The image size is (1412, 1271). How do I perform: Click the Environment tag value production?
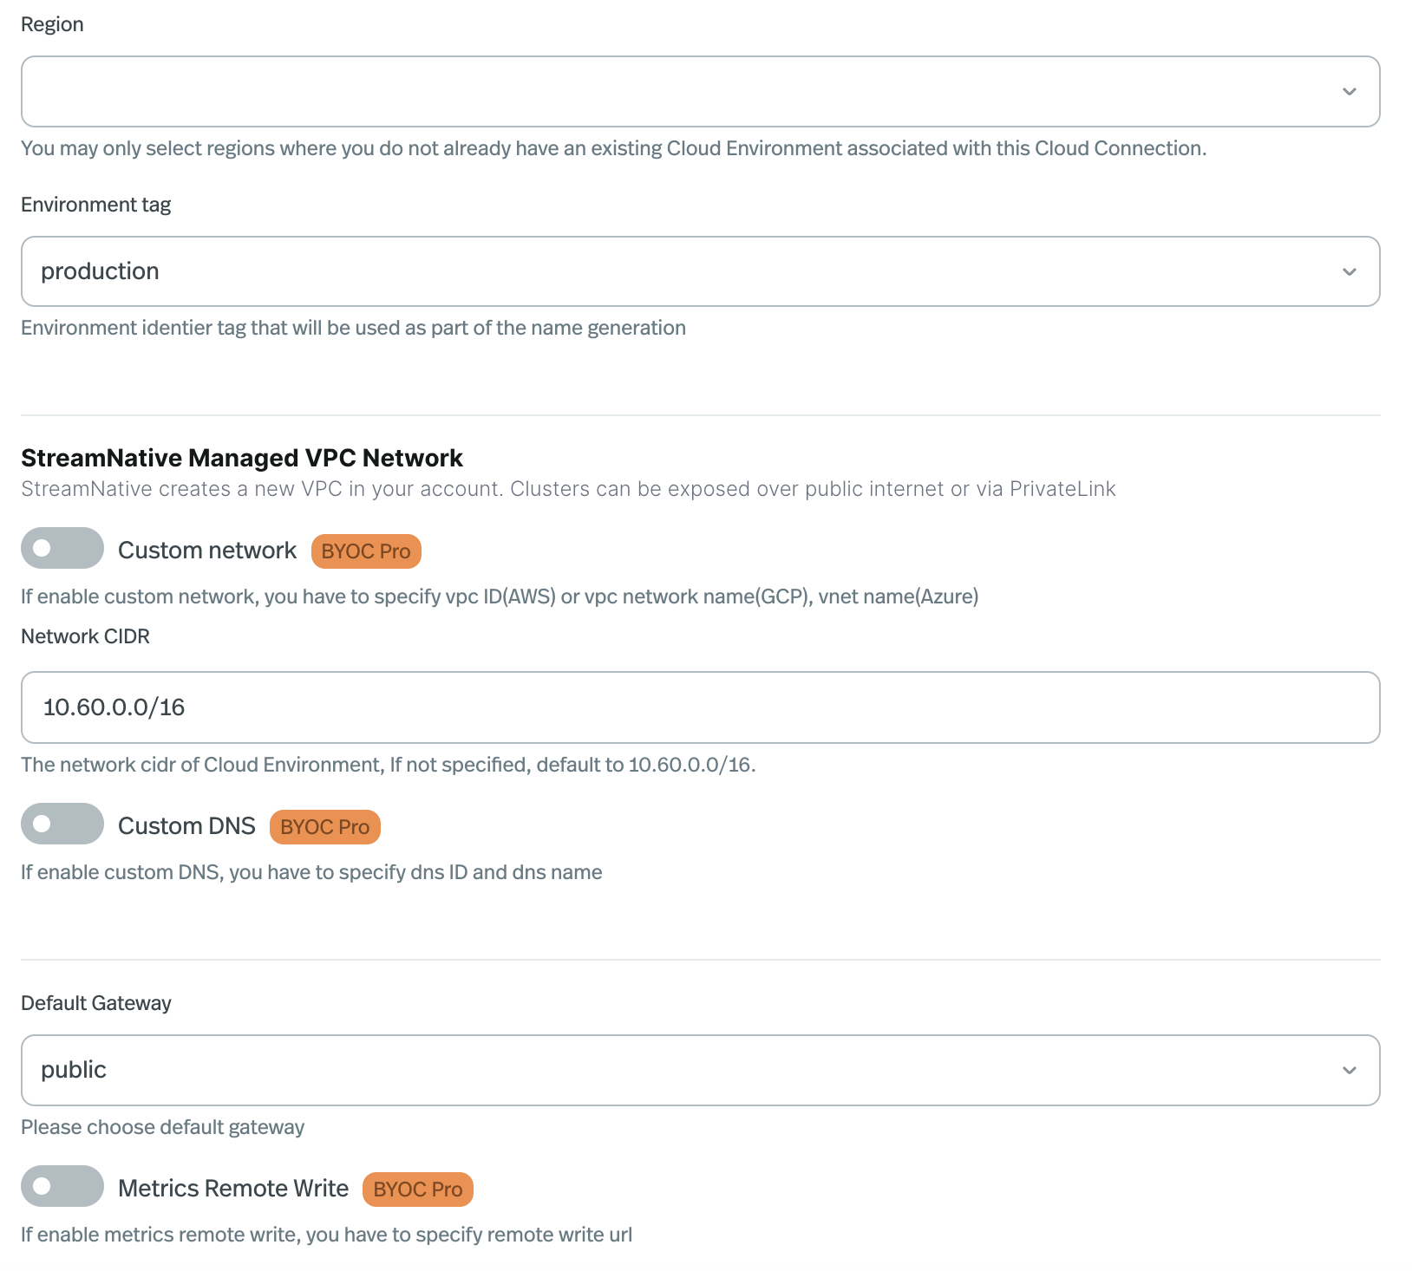click(100, 270)
